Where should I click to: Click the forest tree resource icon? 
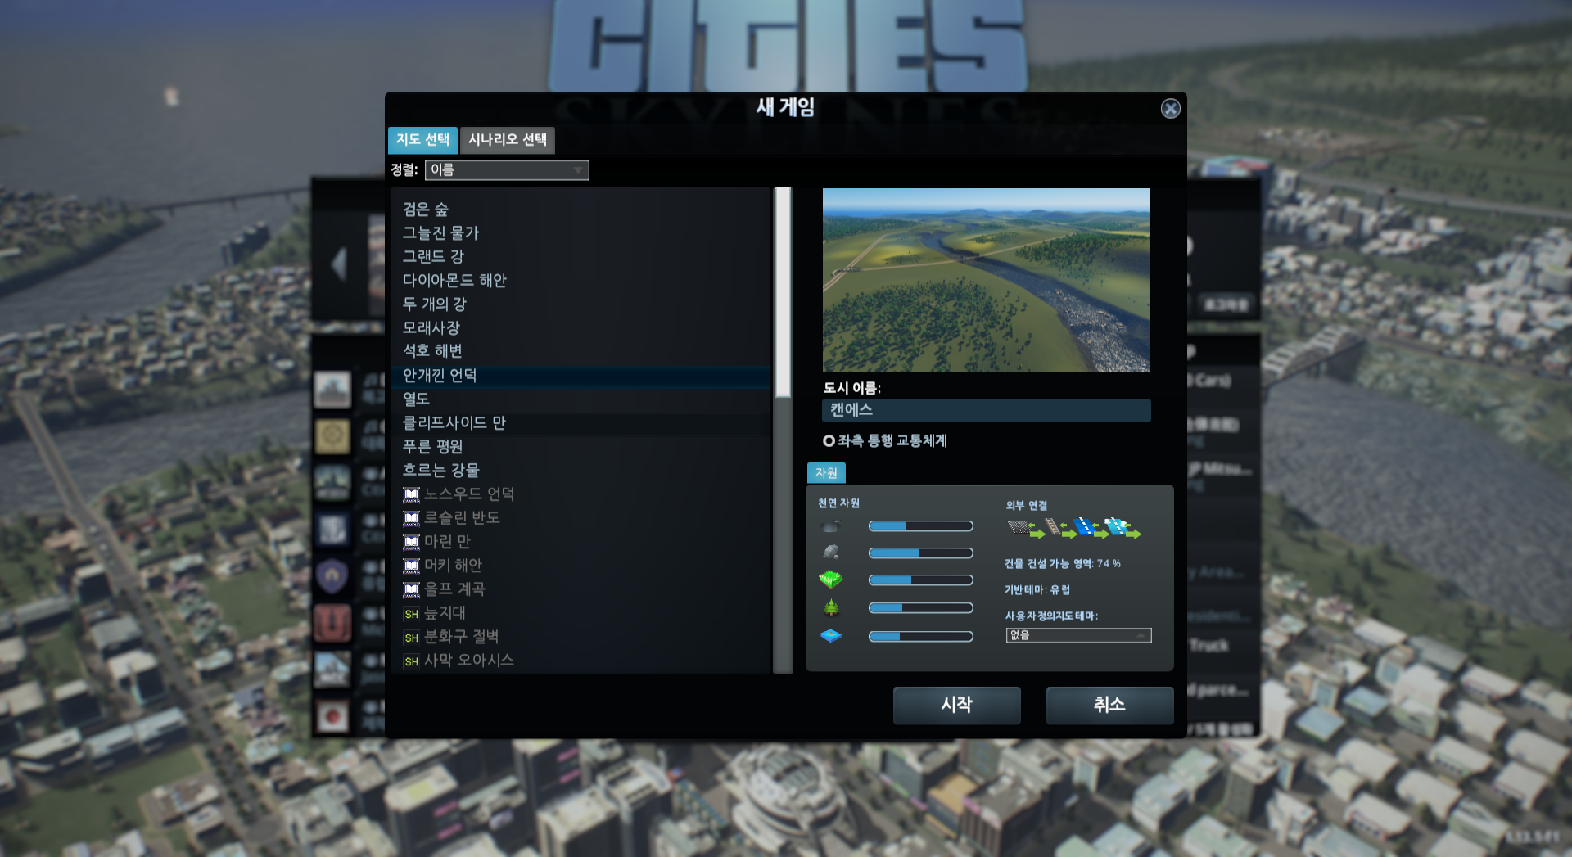830,607
